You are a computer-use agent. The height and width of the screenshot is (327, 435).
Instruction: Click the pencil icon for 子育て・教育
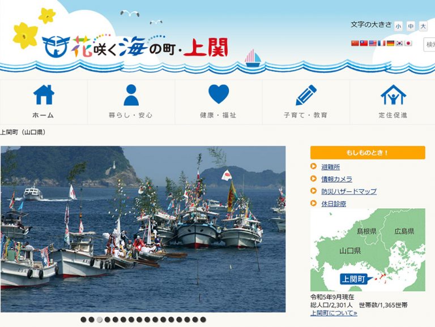point(306,95)
